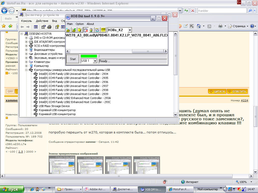Toggle the red S settings icon in H38 DM tool
258x193 pixels.
(x=86, y=30)
